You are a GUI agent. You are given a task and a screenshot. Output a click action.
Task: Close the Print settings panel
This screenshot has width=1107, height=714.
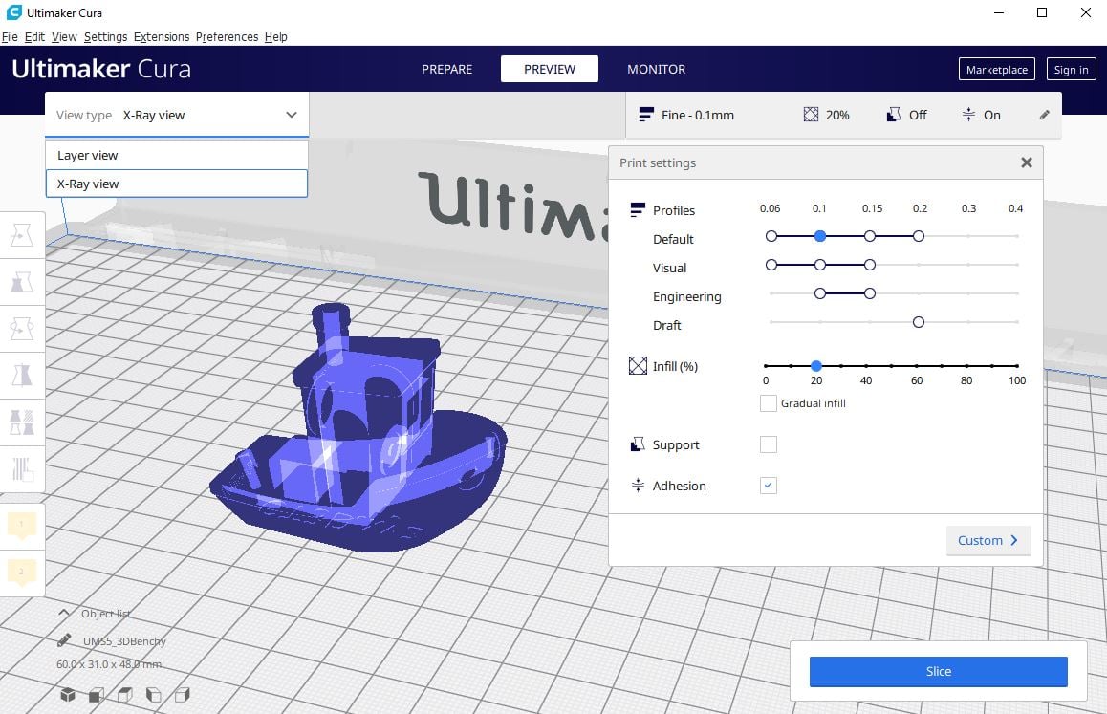point(1027,162)
